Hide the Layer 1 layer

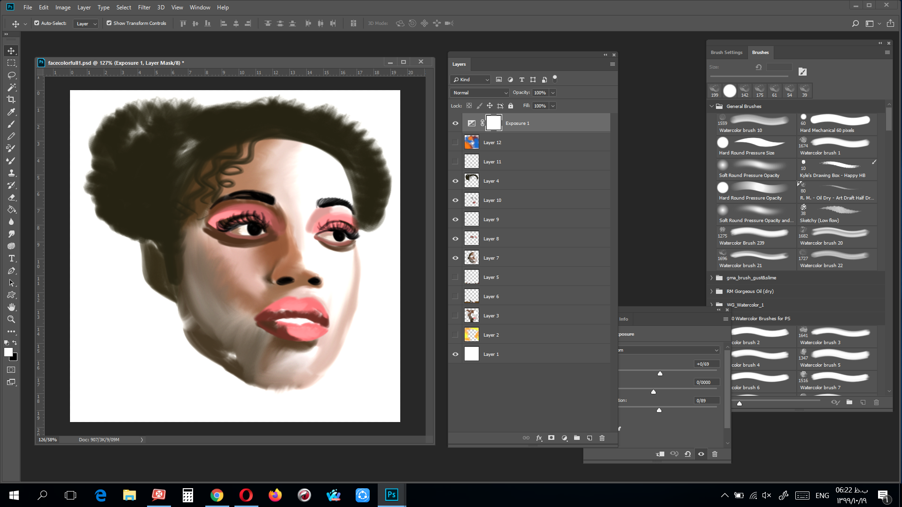point(455,354)
